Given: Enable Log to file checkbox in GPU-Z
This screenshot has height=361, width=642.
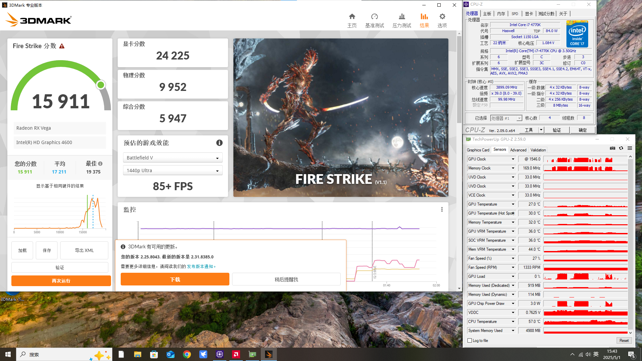Looking at the screenshot, I should (x=470, y=341).
